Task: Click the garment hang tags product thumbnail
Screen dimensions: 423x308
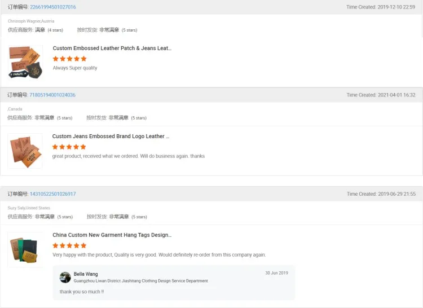Action: [25, 249]
